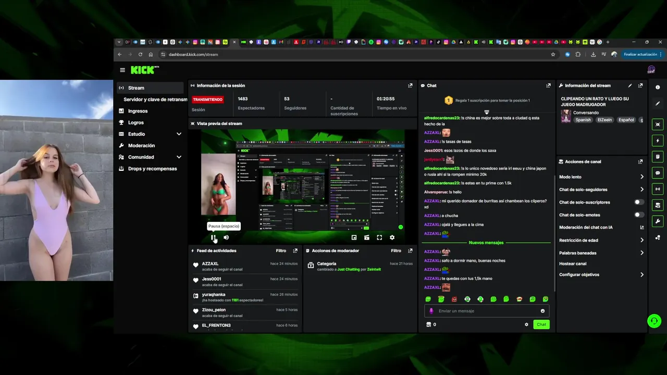Open stream preview player settings gear
This screenshot has width=667, height=375.
pyautogui.click(x=392, y=238)
